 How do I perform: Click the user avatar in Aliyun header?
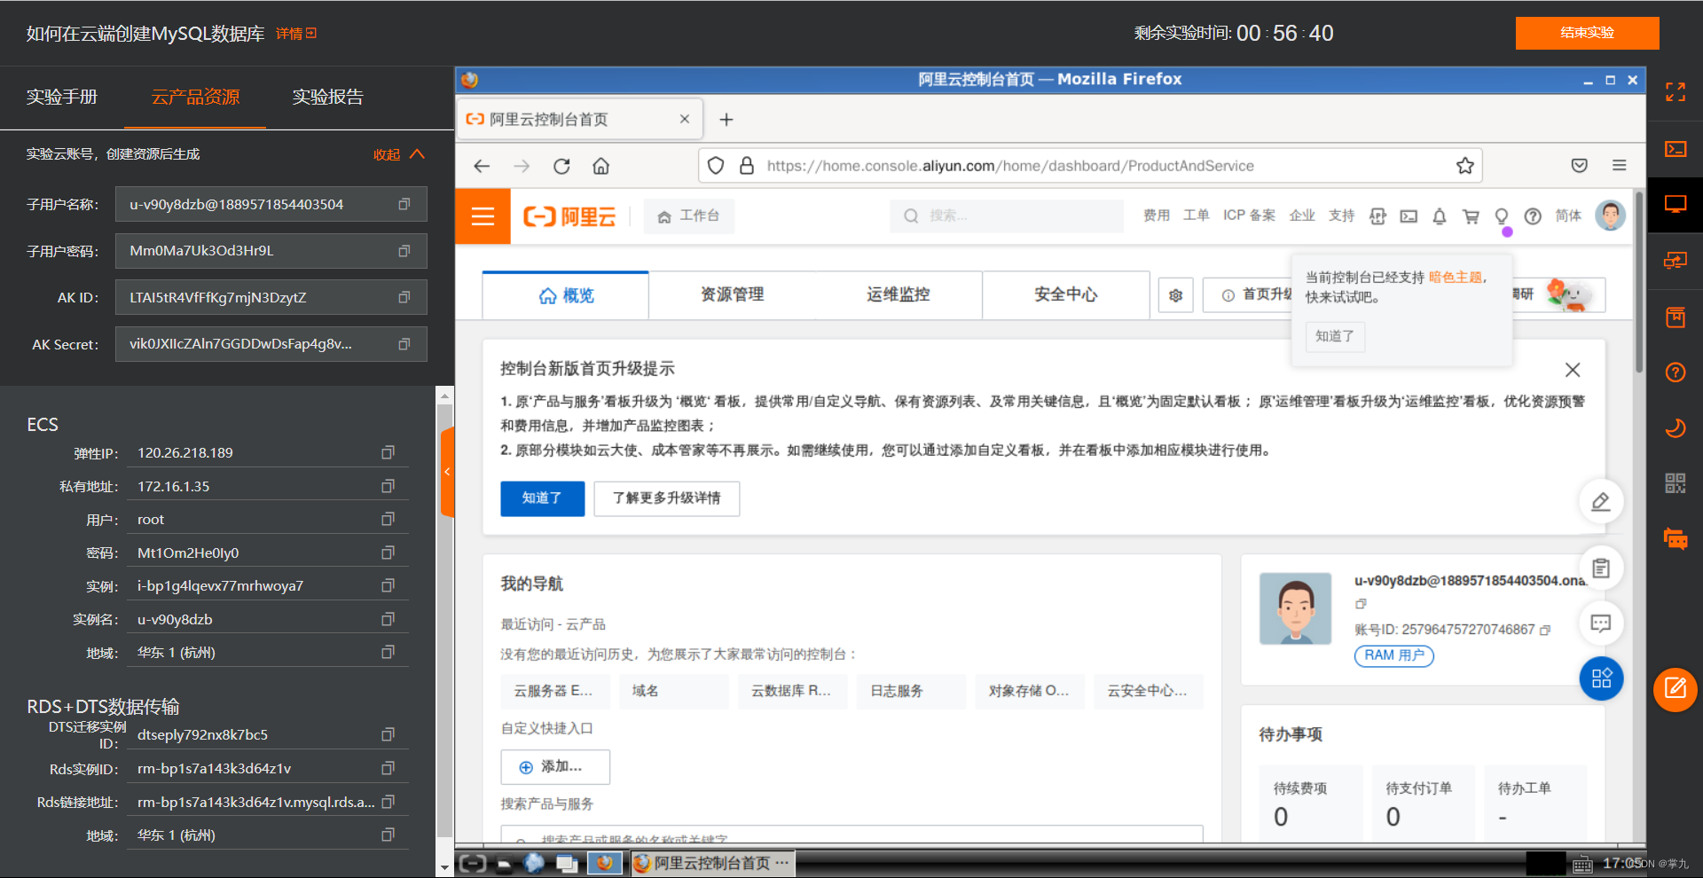tap(1610, 216)
